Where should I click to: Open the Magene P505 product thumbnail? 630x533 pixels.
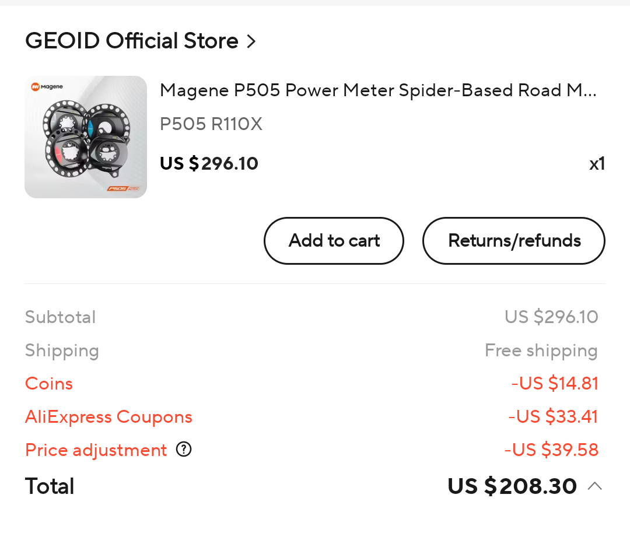tap(86, 137)
